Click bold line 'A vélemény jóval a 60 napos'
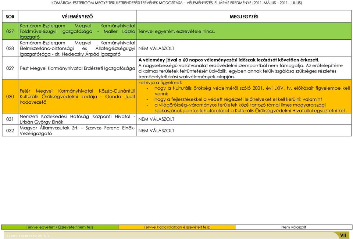The image size is (353, 239). (x=228, y=60)
